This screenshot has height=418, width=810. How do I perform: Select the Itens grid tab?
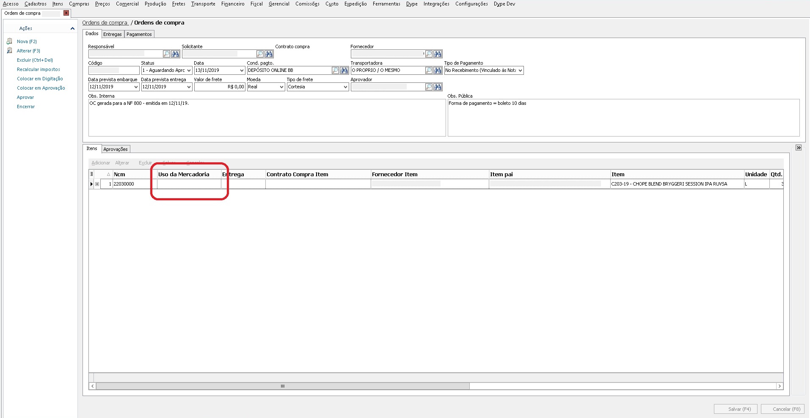[92, 148]
